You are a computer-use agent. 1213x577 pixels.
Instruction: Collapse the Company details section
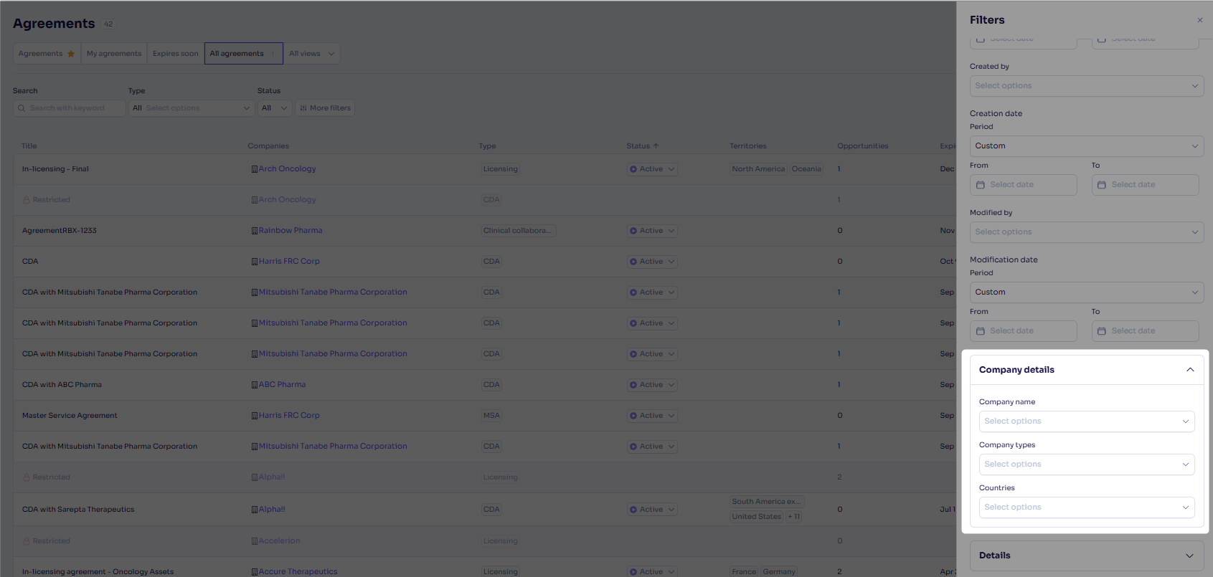[x=1190, y=370]
